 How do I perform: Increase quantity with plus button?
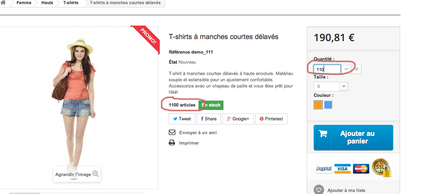pyautogui.click(x=357, y=70)
